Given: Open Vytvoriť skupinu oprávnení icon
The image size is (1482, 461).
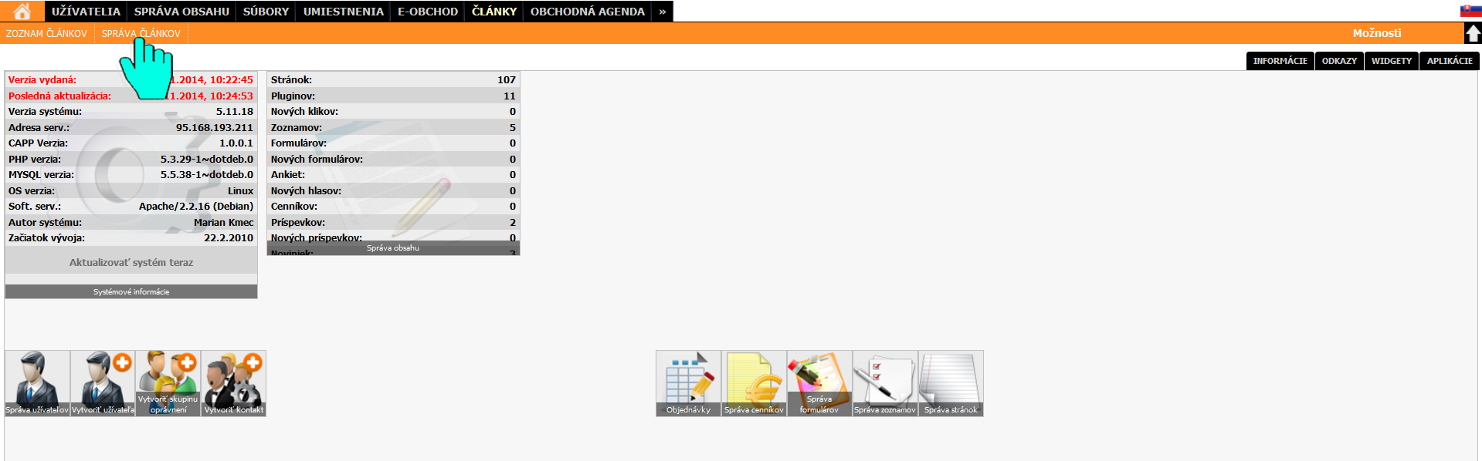Looking at the screenshot, I should pyautogui.click(x=168, y=383).
